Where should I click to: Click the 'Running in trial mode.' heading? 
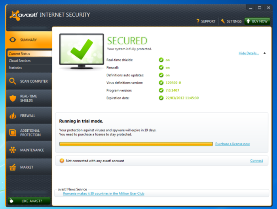(x=81, y=121)
